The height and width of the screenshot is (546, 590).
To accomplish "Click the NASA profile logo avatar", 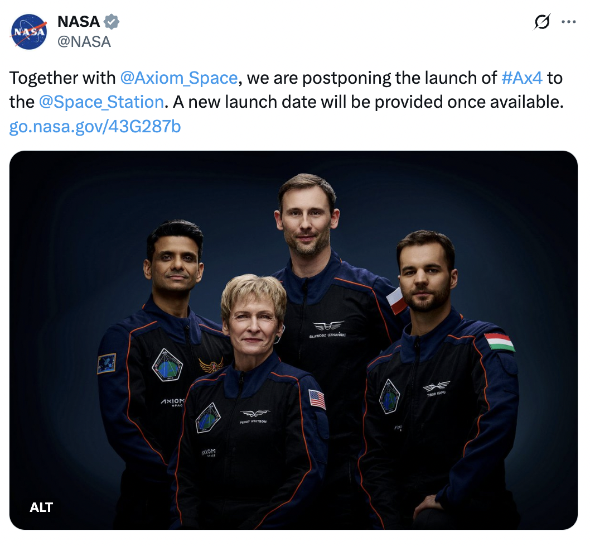I will pyautogui.click(x=29, y=32).
